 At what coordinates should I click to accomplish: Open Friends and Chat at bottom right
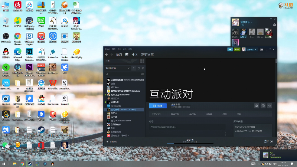268,141
